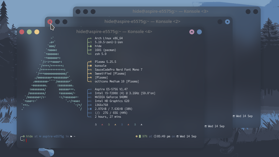Click the second-from-right dark button in Konsole <3>

point(248,11)
